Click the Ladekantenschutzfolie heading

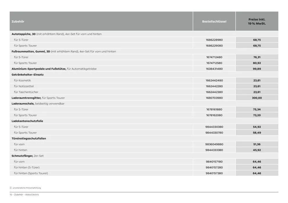coord(27,121)
